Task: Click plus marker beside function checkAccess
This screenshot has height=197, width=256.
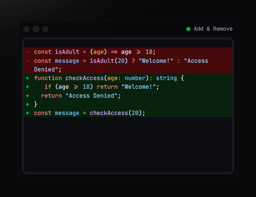Action: (x=28, y=78)
